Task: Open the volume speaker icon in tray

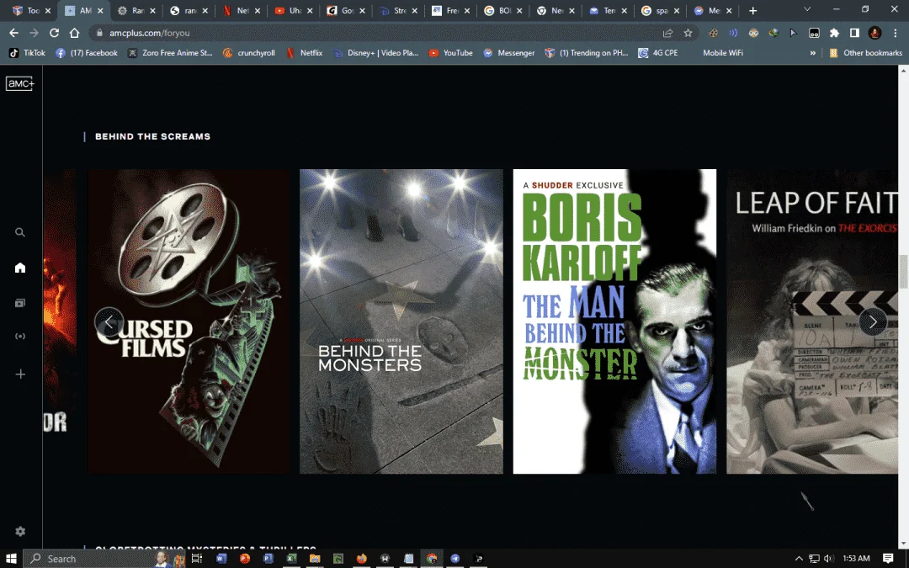Action: 828,558
